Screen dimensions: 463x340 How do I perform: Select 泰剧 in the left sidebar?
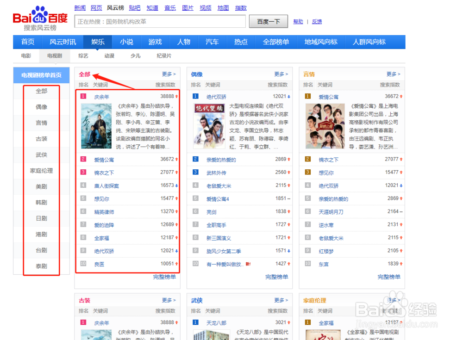pyautogui.click(x=41, y=266)
